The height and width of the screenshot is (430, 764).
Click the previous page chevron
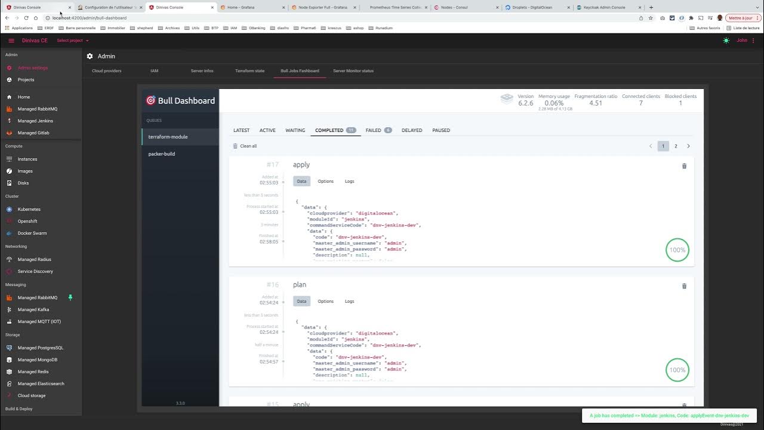pos(651,146)
